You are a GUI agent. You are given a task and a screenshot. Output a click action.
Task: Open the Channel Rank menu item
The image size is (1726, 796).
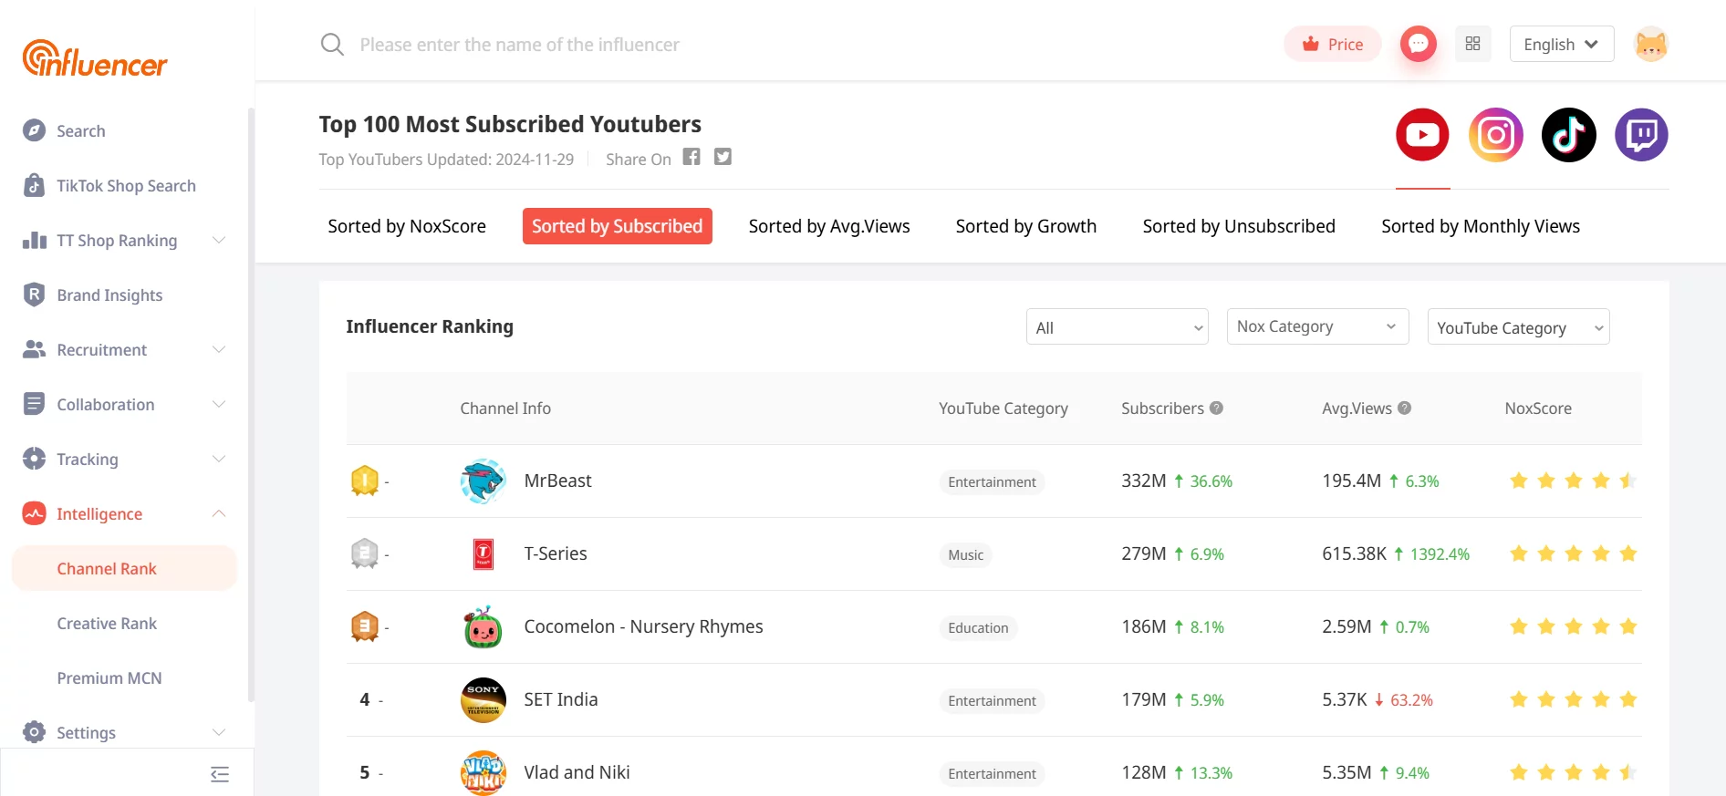(x=124, y=568)
